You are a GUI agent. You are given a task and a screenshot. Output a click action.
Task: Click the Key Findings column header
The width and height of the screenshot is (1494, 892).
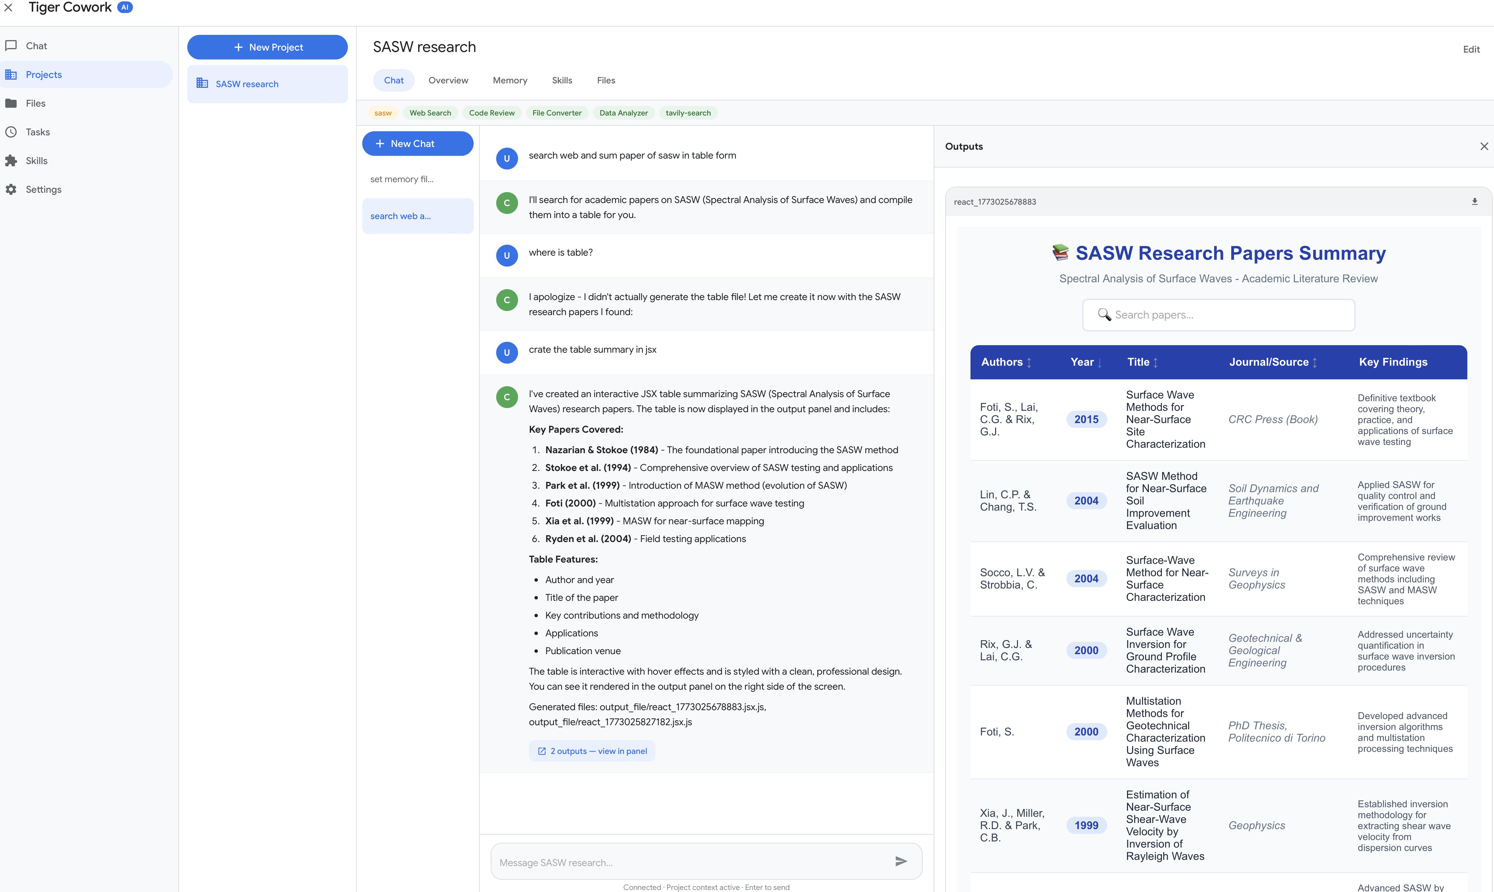click(1393, 362)
